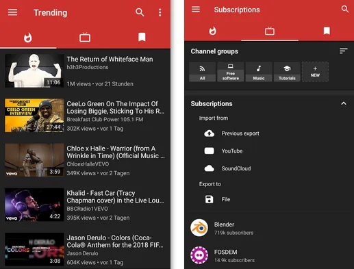
Task: Open 'Khalid - Fast Car' title
Action: [x=115, y=196]
